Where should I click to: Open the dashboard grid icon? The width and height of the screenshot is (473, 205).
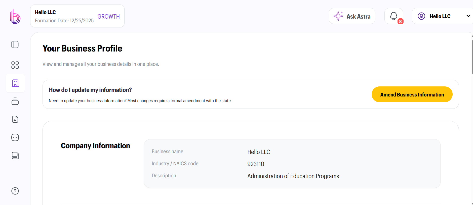tap(15, 65)
